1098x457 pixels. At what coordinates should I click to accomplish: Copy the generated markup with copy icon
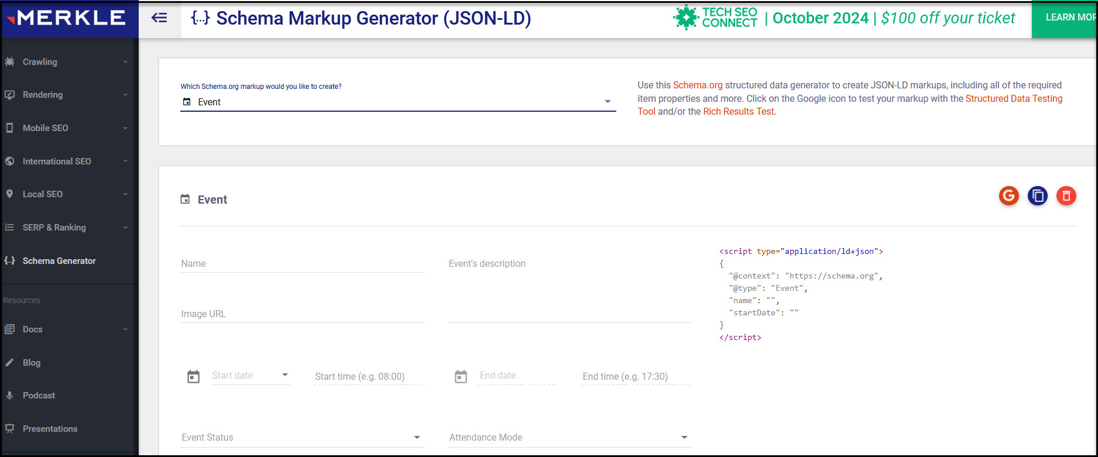1037,195
